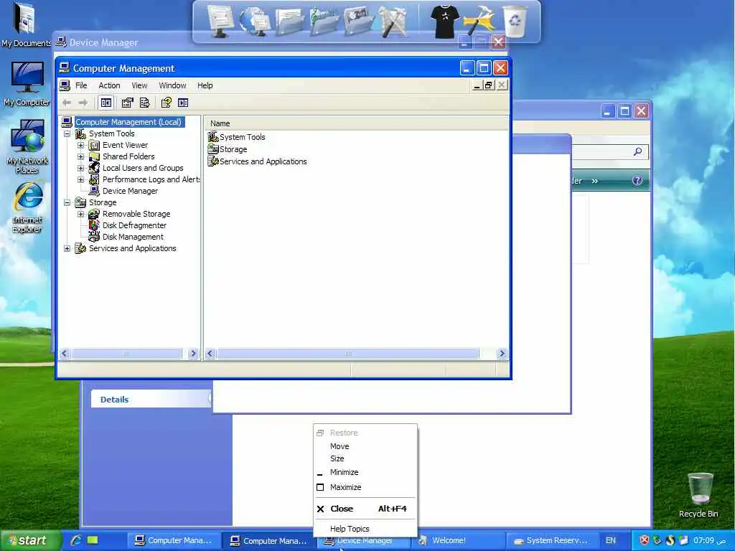The height and width of the screenshot is (551, 735).
Task: Click the Forward arrow in Computer Management toolbar
Action: click(83, 103)
